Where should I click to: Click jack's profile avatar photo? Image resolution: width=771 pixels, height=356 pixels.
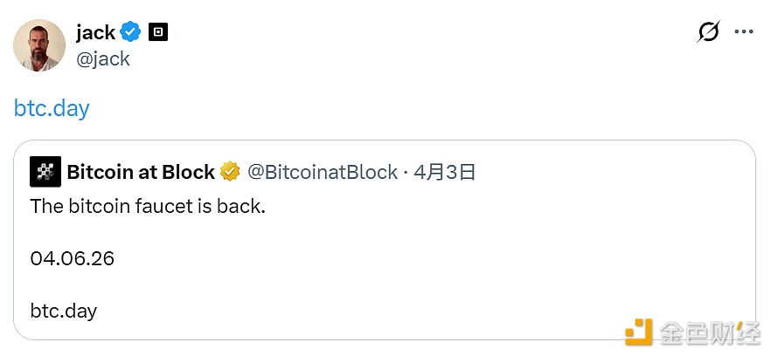[39, 45]
